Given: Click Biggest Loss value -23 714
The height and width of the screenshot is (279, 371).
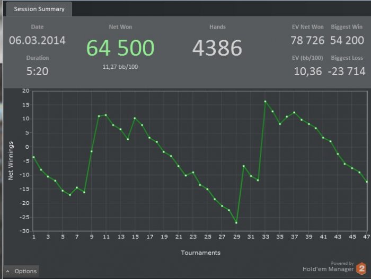Looking at the screenshot, I should pyautogui.click(x=347, y=71).
